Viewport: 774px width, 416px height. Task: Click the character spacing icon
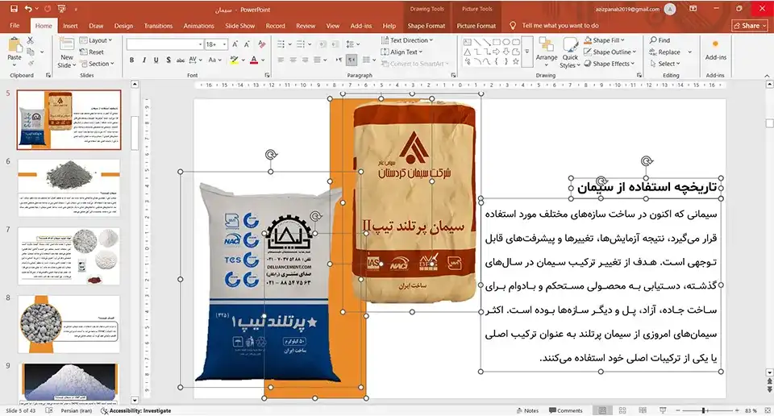pos(193,60)
